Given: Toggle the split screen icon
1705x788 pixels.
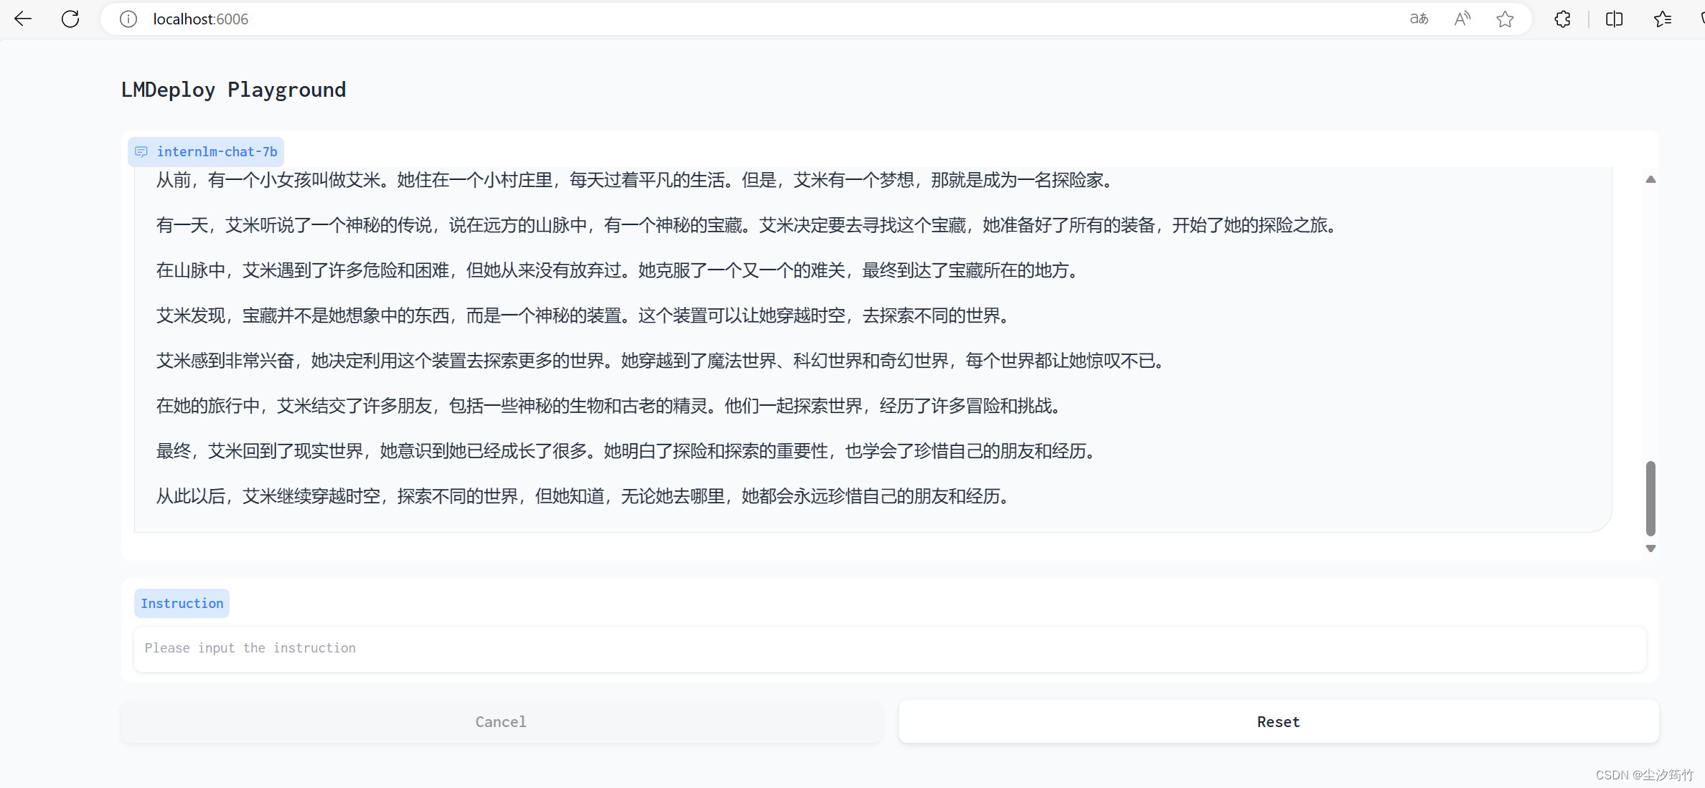Looking at the screenshot, I should [x=1614, y=19].
